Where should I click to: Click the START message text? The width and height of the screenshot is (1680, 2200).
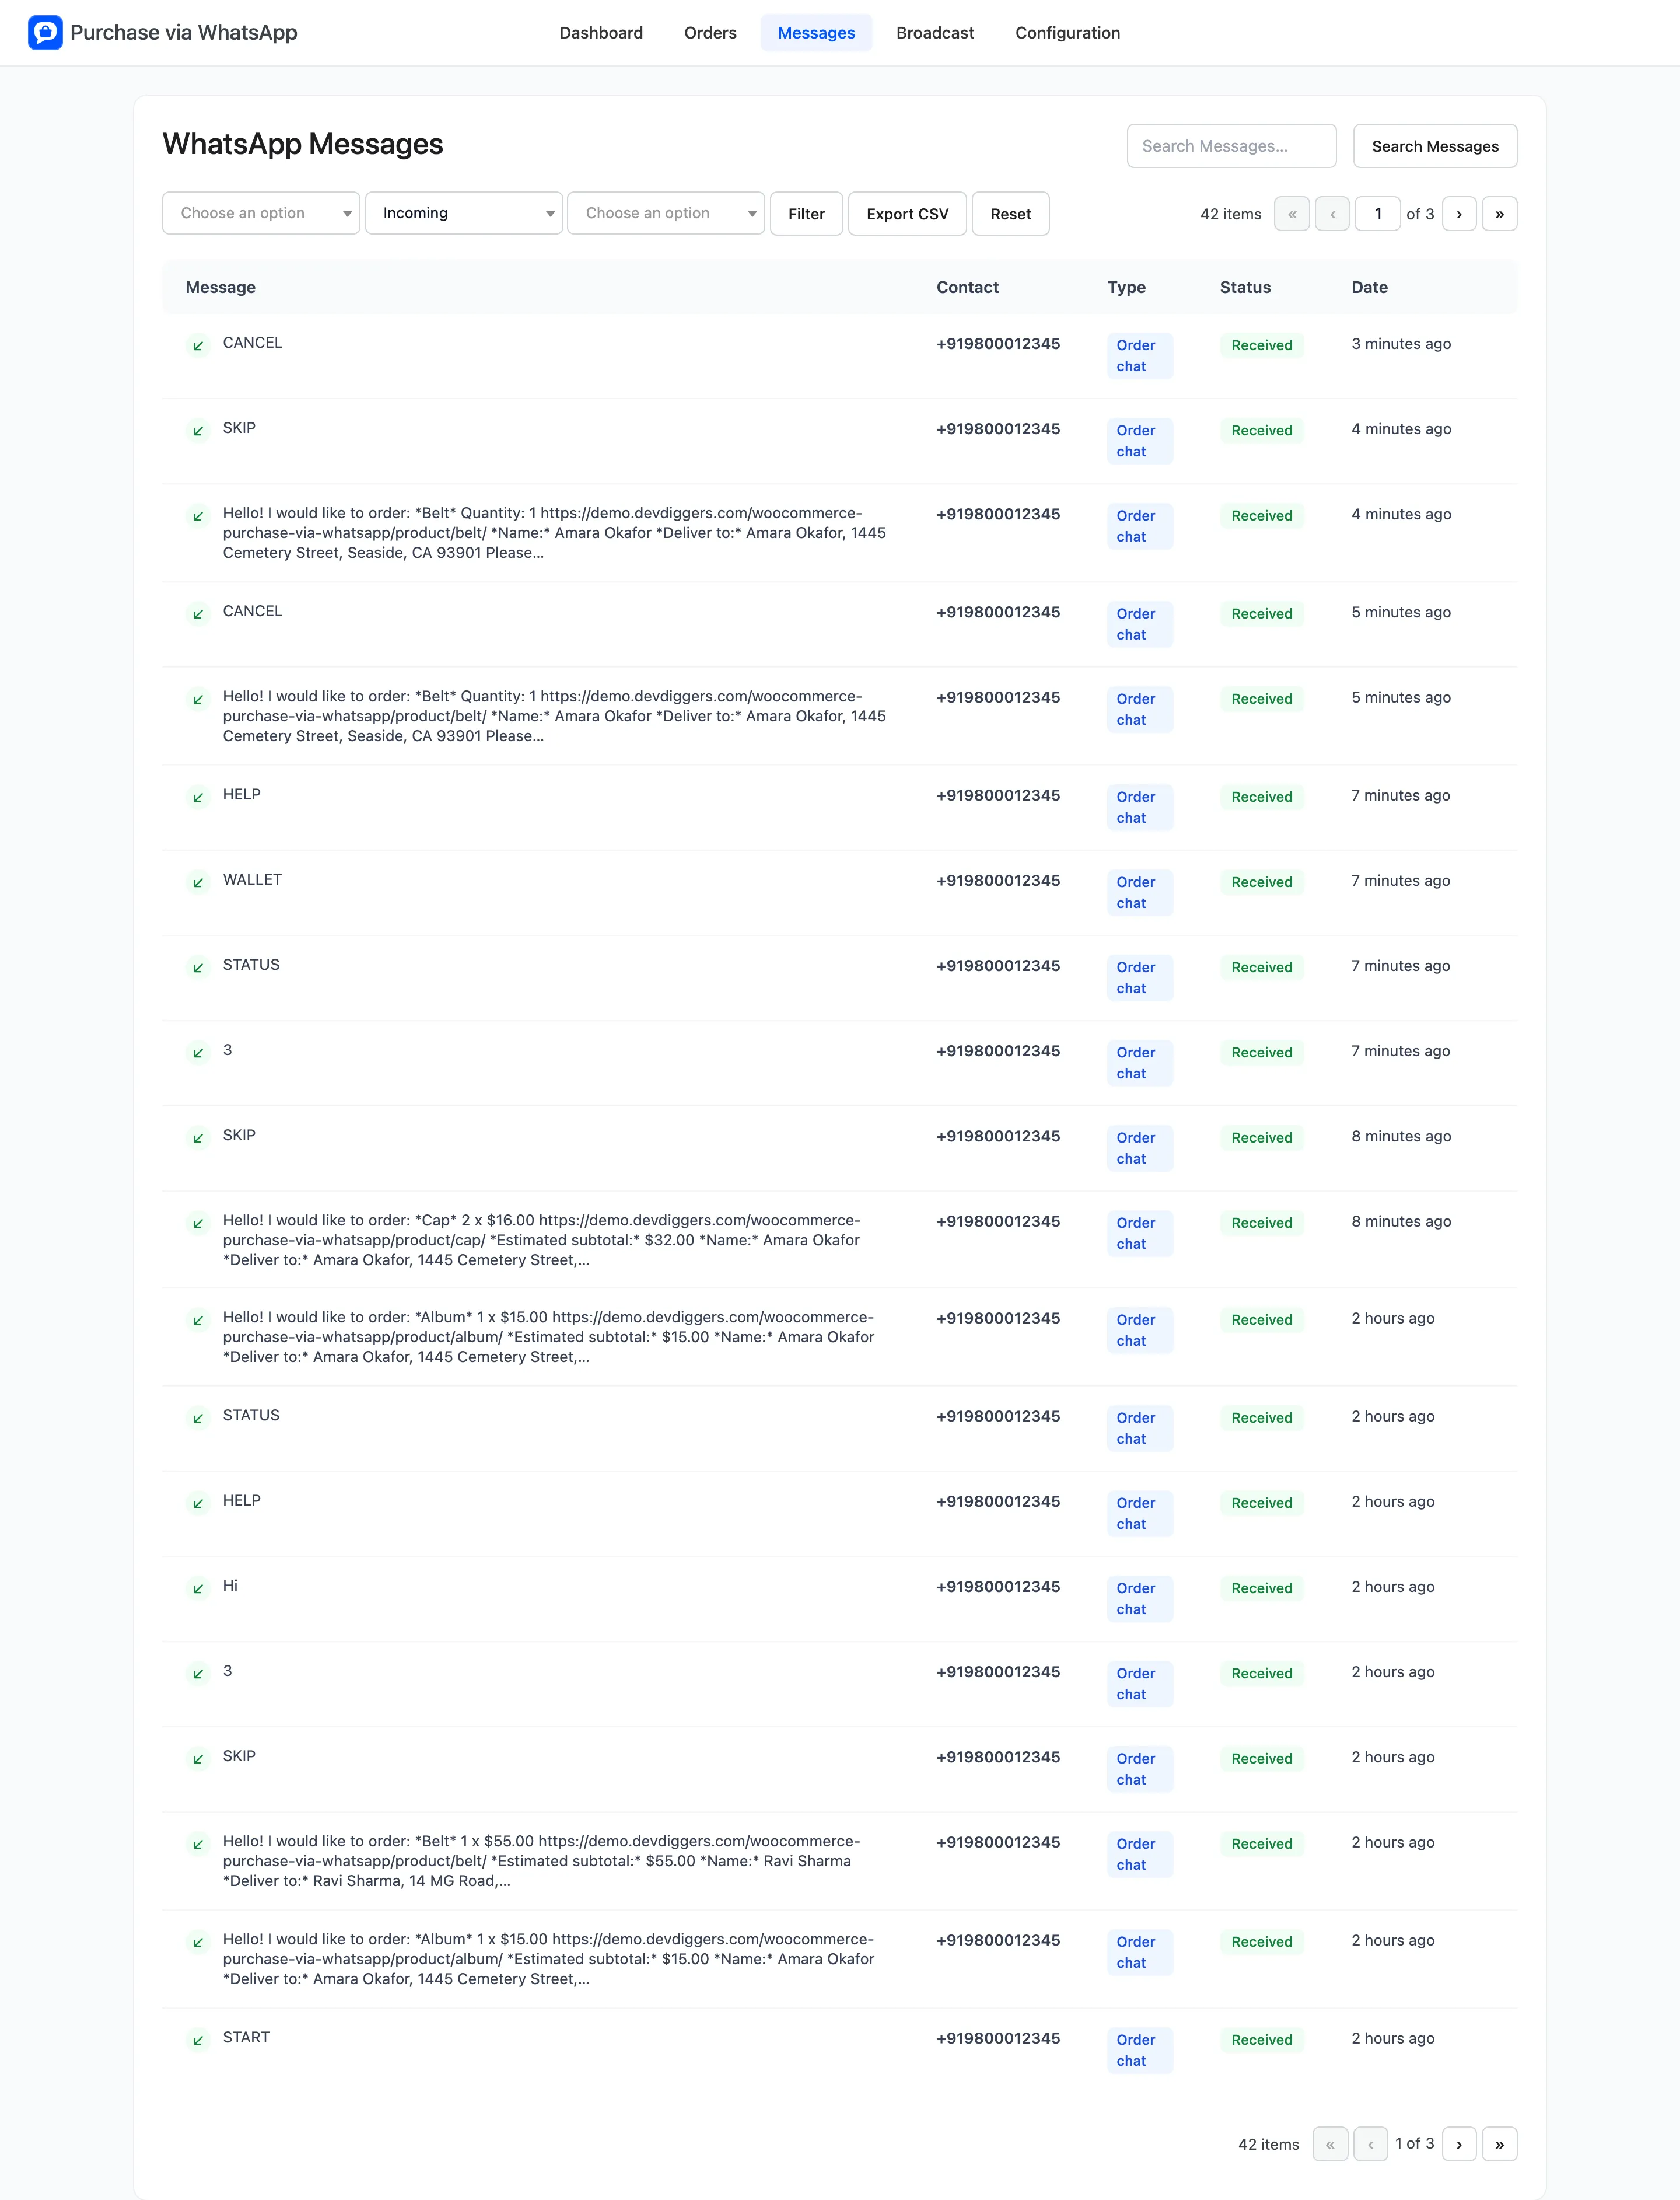point(246,2037)
